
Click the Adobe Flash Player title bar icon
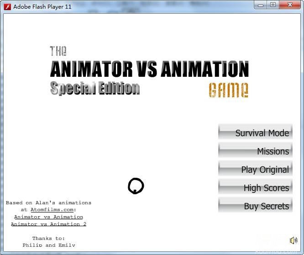[7, 6]
